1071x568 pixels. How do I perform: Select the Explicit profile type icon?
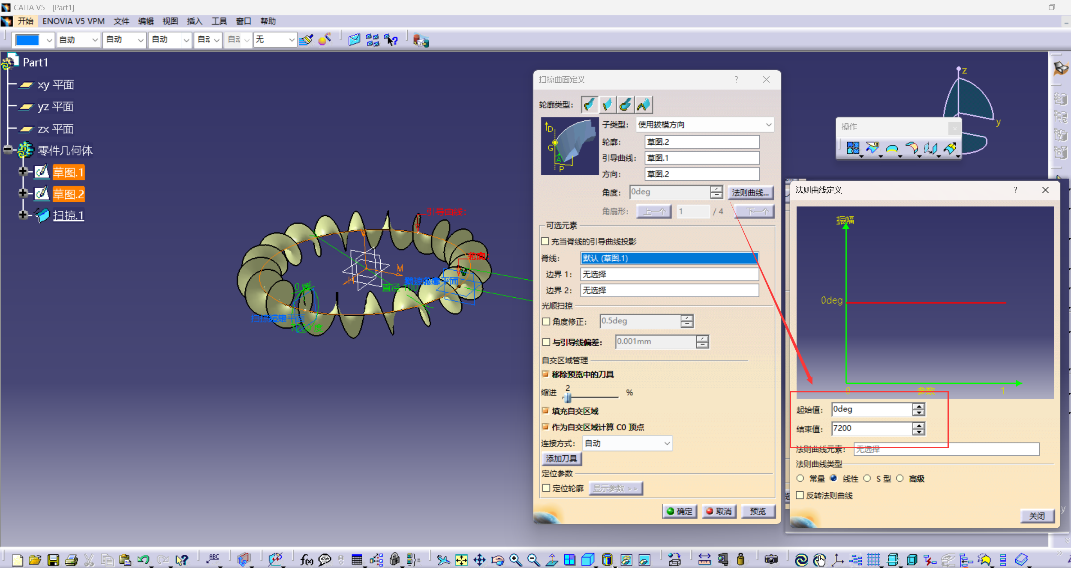point(590,105)
